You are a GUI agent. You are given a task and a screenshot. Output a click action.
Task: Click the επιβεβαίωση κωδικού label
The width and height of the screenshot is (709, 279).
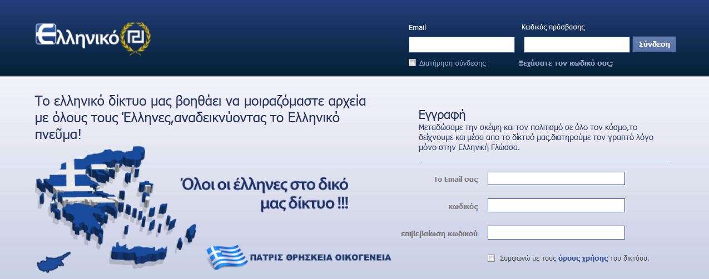[x=439, y=233]
